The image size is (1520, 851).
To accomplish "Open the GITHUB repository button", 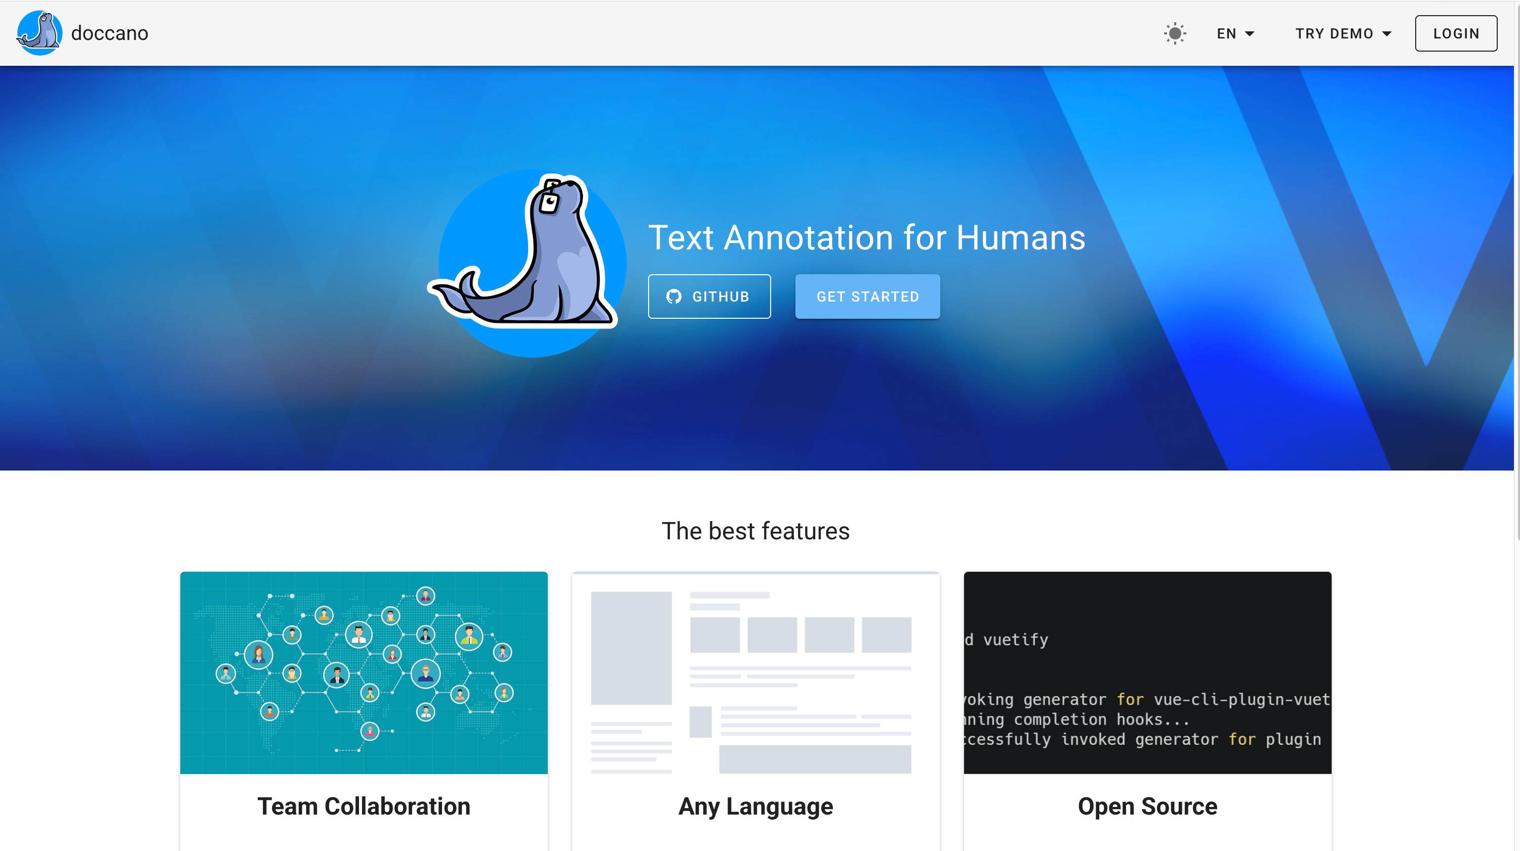I will point(709,296).
